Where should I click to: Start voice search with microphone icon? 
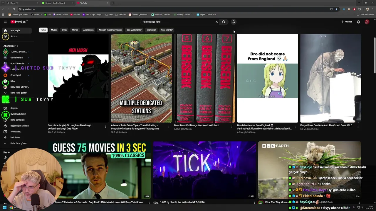coord(234,22)
